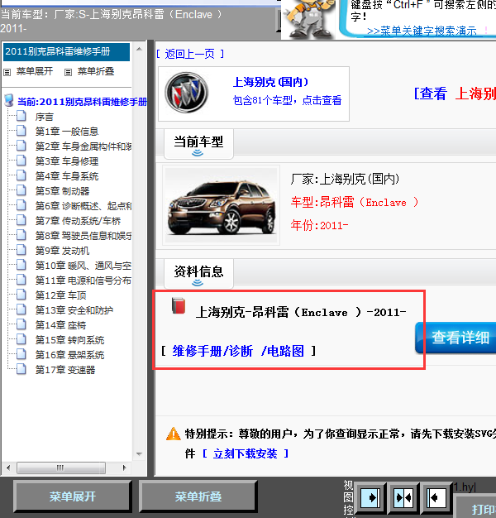
Task: Click the 查看 上海别 link at right
Action: (x=455, y=94)
